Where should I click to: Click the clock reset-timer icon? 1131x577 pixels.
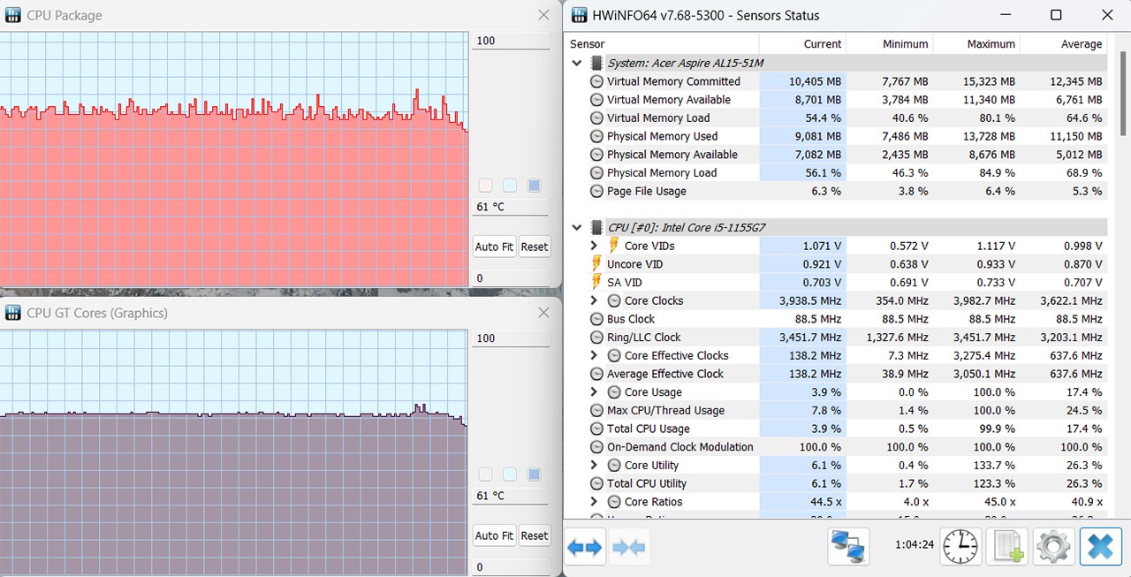960,547
